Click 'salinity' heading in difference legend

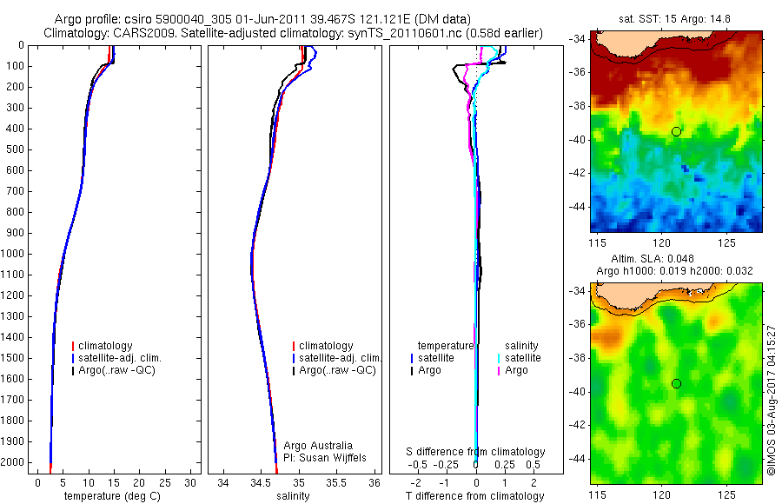(521, 346)
